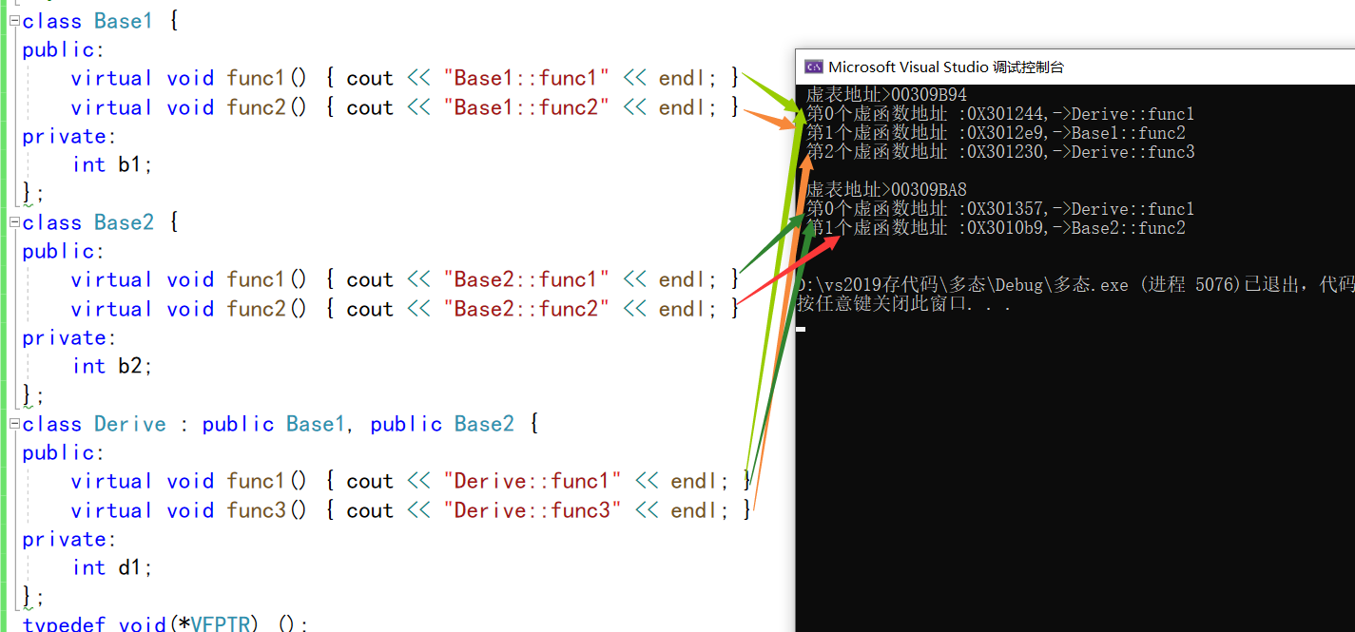Click the Base1 name after class keyword
This screenshot has height=632, width=1355.
click(x=124, y=21)
